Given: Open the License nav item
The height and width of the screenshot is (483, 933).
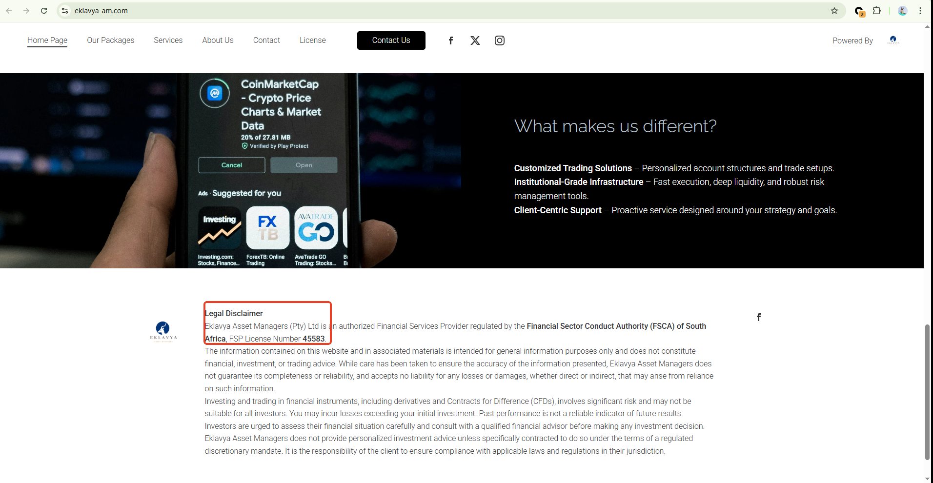Looking at the screenshot, I should click(313, 40).
